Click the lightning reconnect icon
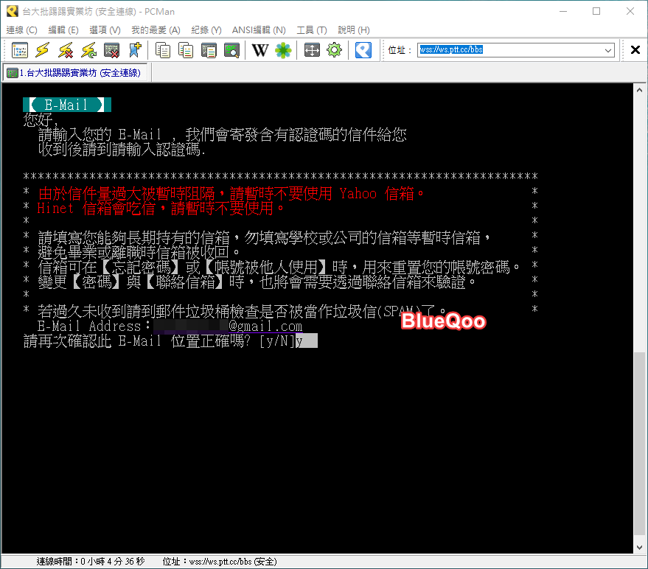The height and width of the screenshot is (569, 648). [88, 50]
